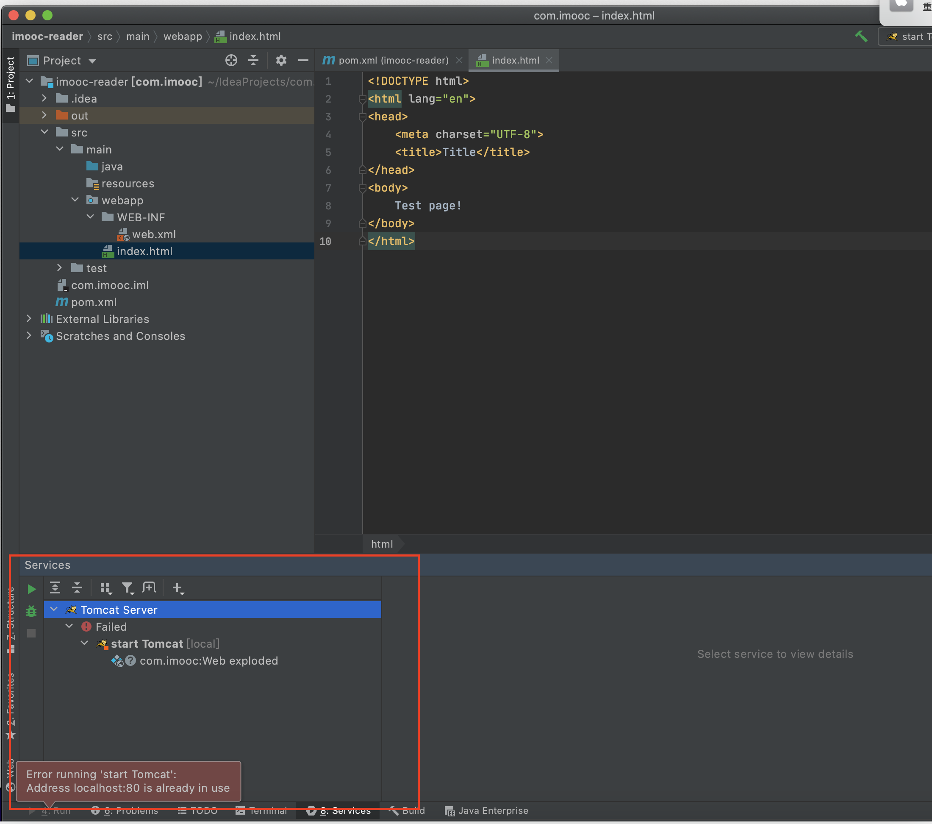Open the 8: Services tool window
The width and height of the screenshot is (932, 824).
[338, 811]
